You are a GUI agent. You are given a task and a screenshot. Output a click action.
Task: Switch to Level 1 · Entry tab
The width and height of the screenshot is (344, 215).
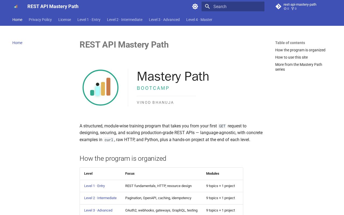pos(89,20)
